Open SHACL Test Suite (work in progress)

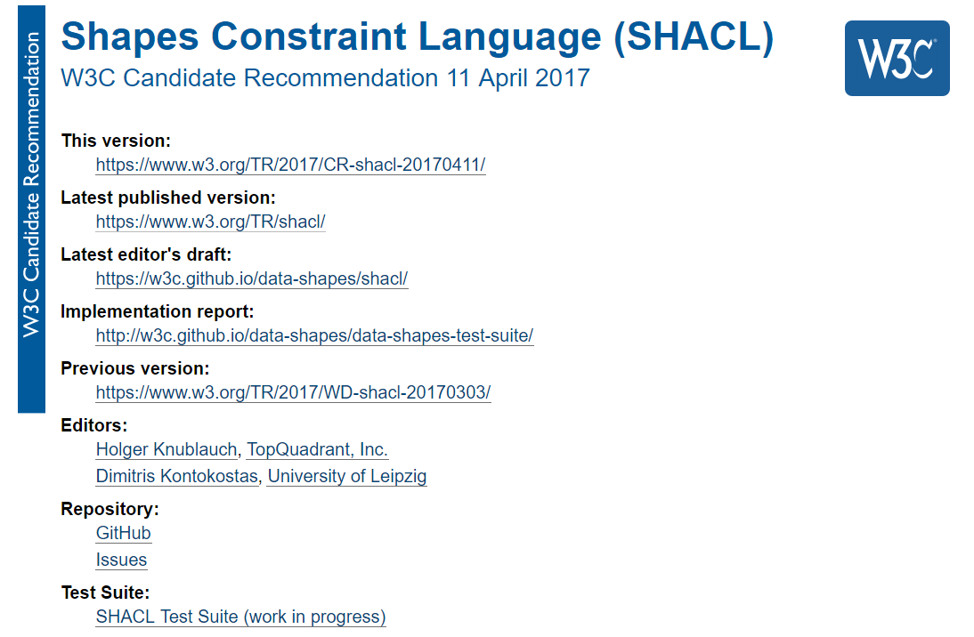[x=240, y=617]
